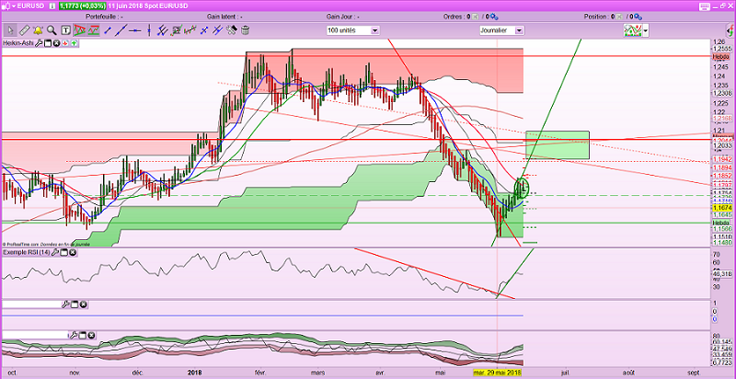Activate the magnifying glass zoom tool

[x=52, y=30]
